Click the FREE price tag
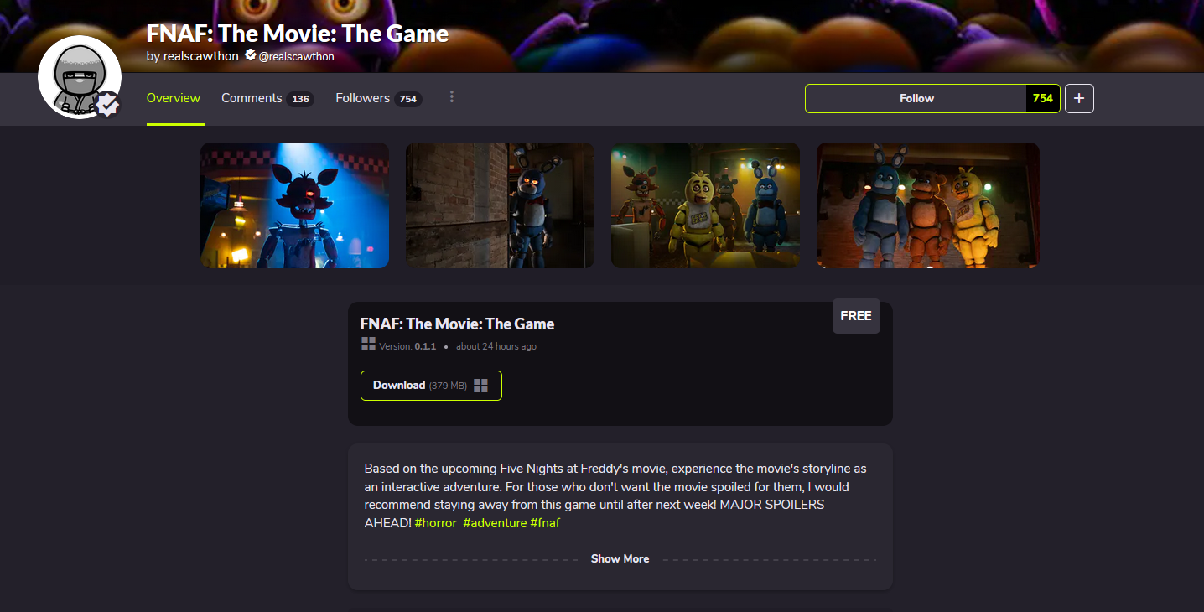Viewport: 1204px width, 612px height. 856,316
